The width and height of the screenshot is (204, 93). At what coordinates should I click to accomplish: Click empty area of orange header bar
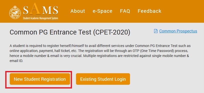point(182,11)
